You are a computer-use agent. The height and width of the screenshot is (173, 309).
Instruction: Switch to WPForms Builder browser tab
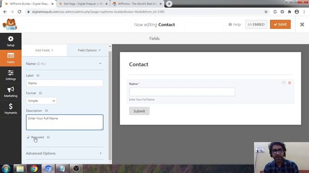click(29, 4)
